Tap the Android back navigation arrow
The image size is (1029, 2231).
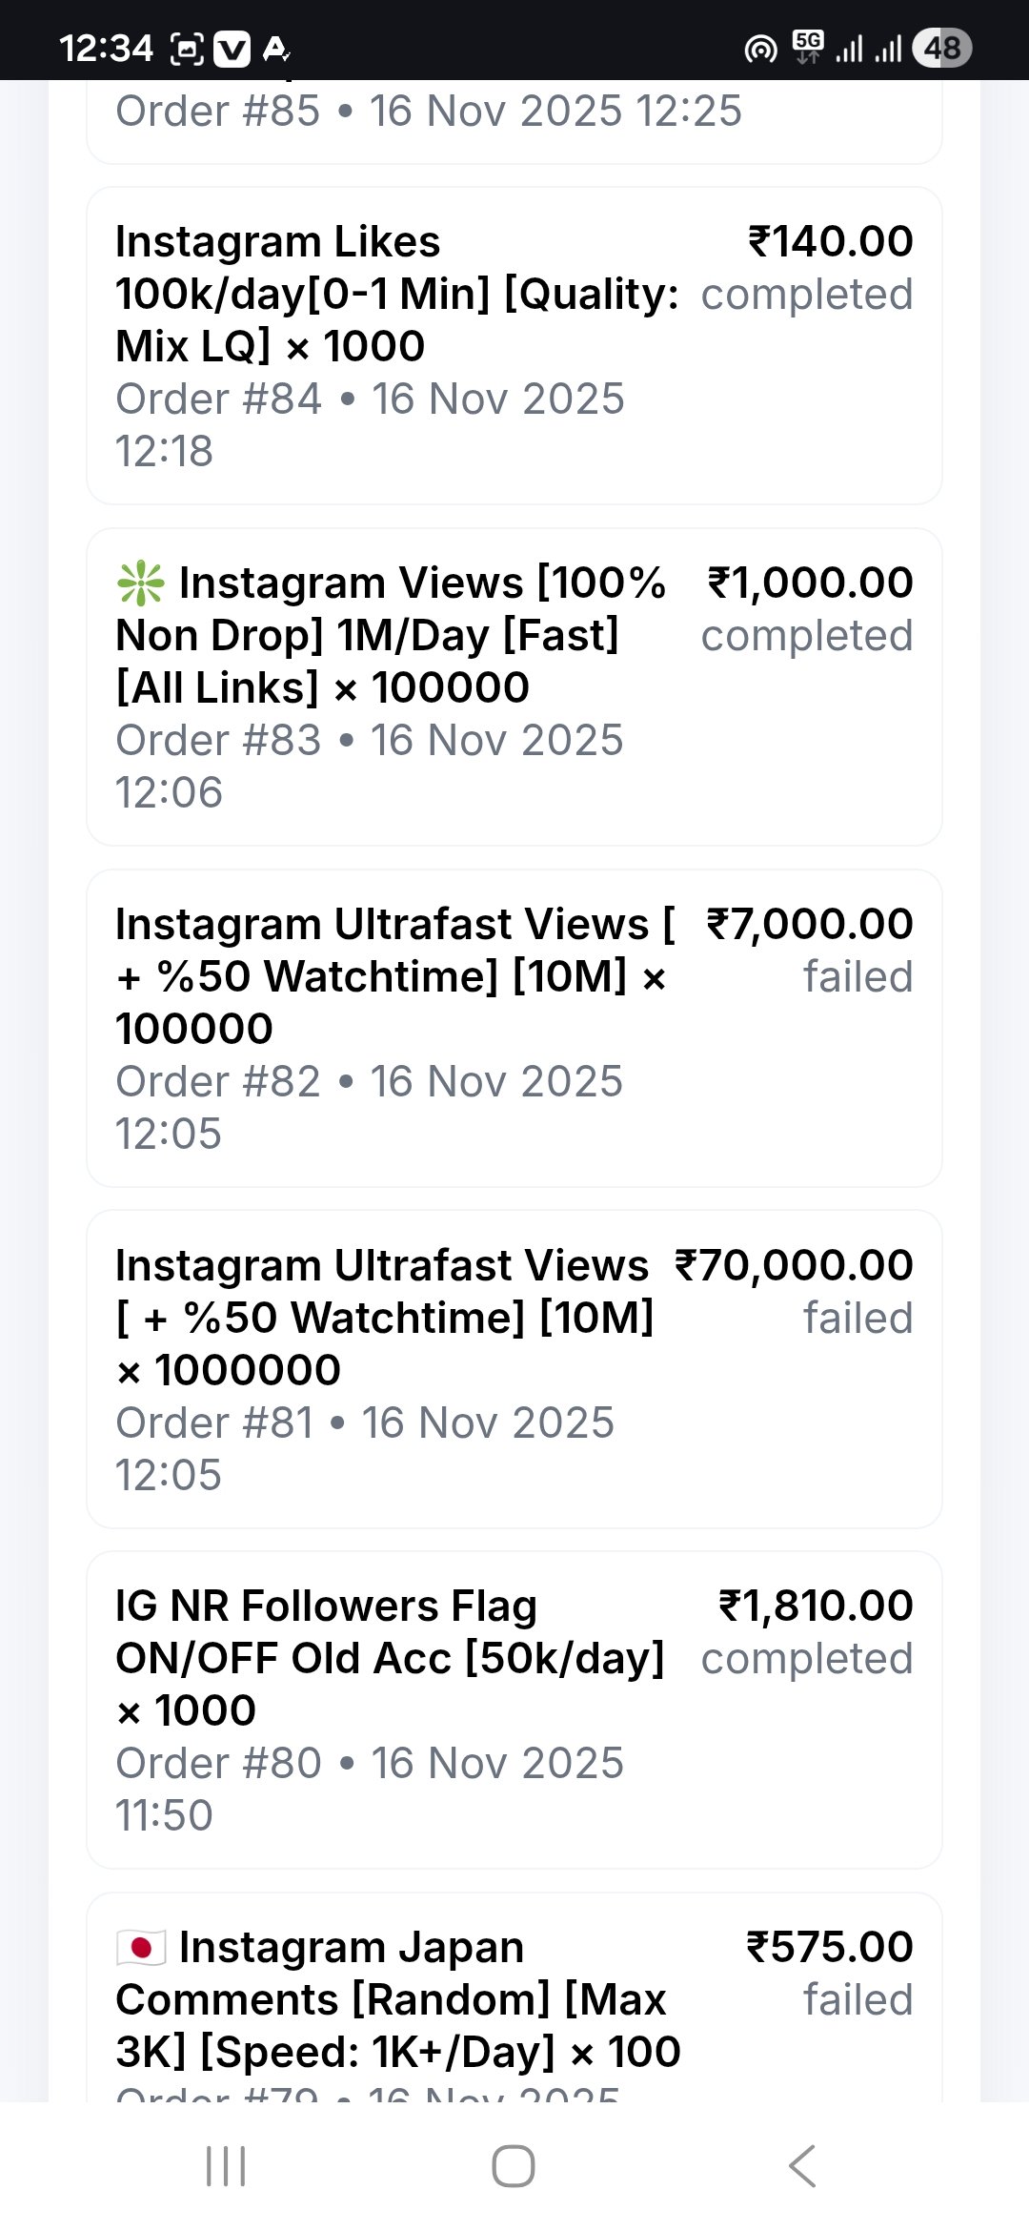(803, 2166)
